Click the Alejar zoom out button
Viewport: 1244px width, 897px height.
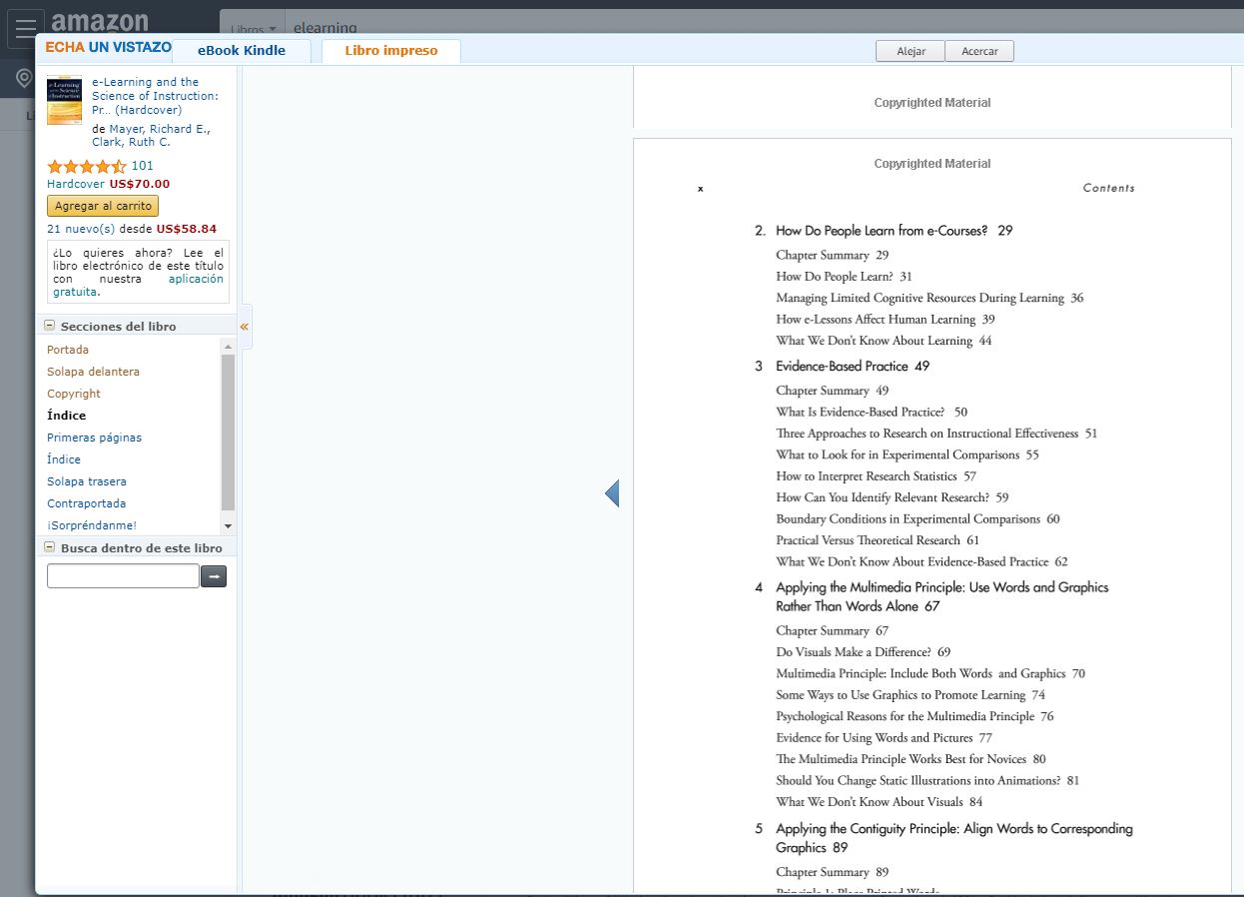click(x=911, y=51)
